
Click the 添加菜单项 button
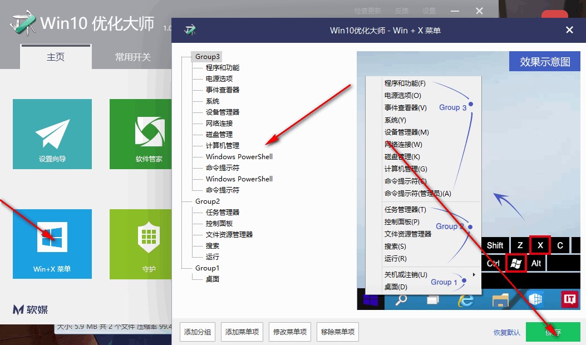pos(242,332)
